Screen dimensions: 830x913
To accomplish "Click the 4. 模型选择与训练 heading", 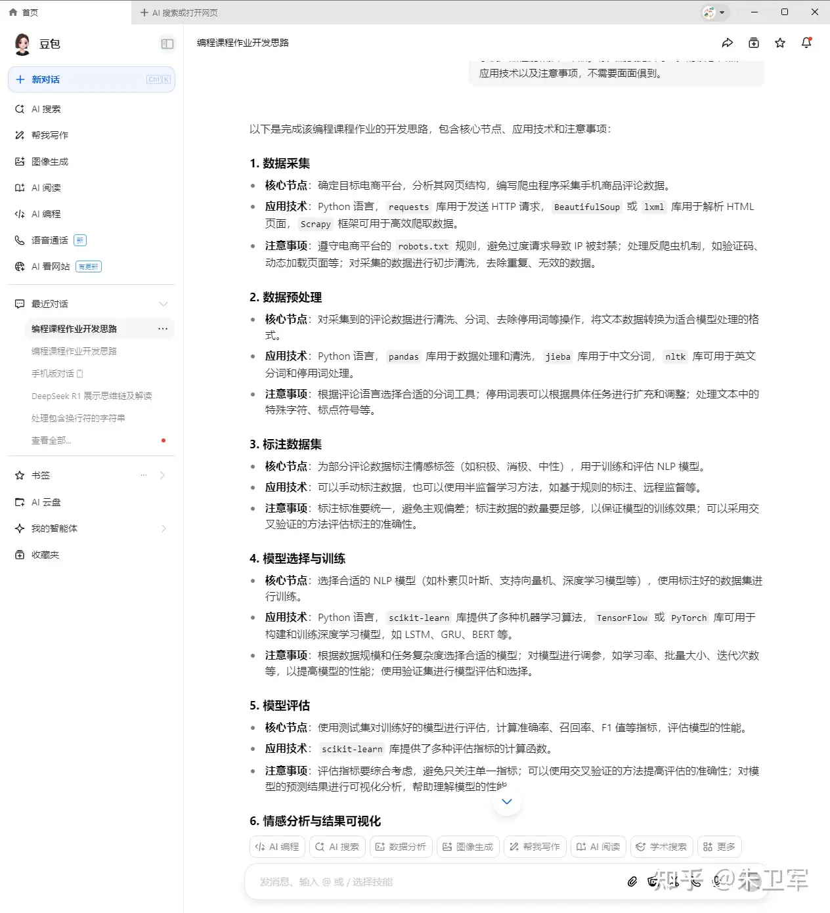I will [x=297, y=559].
